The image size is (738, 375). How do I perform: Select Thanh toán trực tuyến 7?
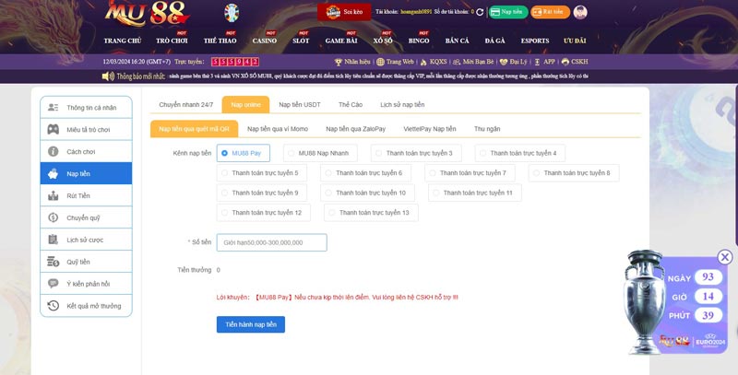(x=470, y=173)
